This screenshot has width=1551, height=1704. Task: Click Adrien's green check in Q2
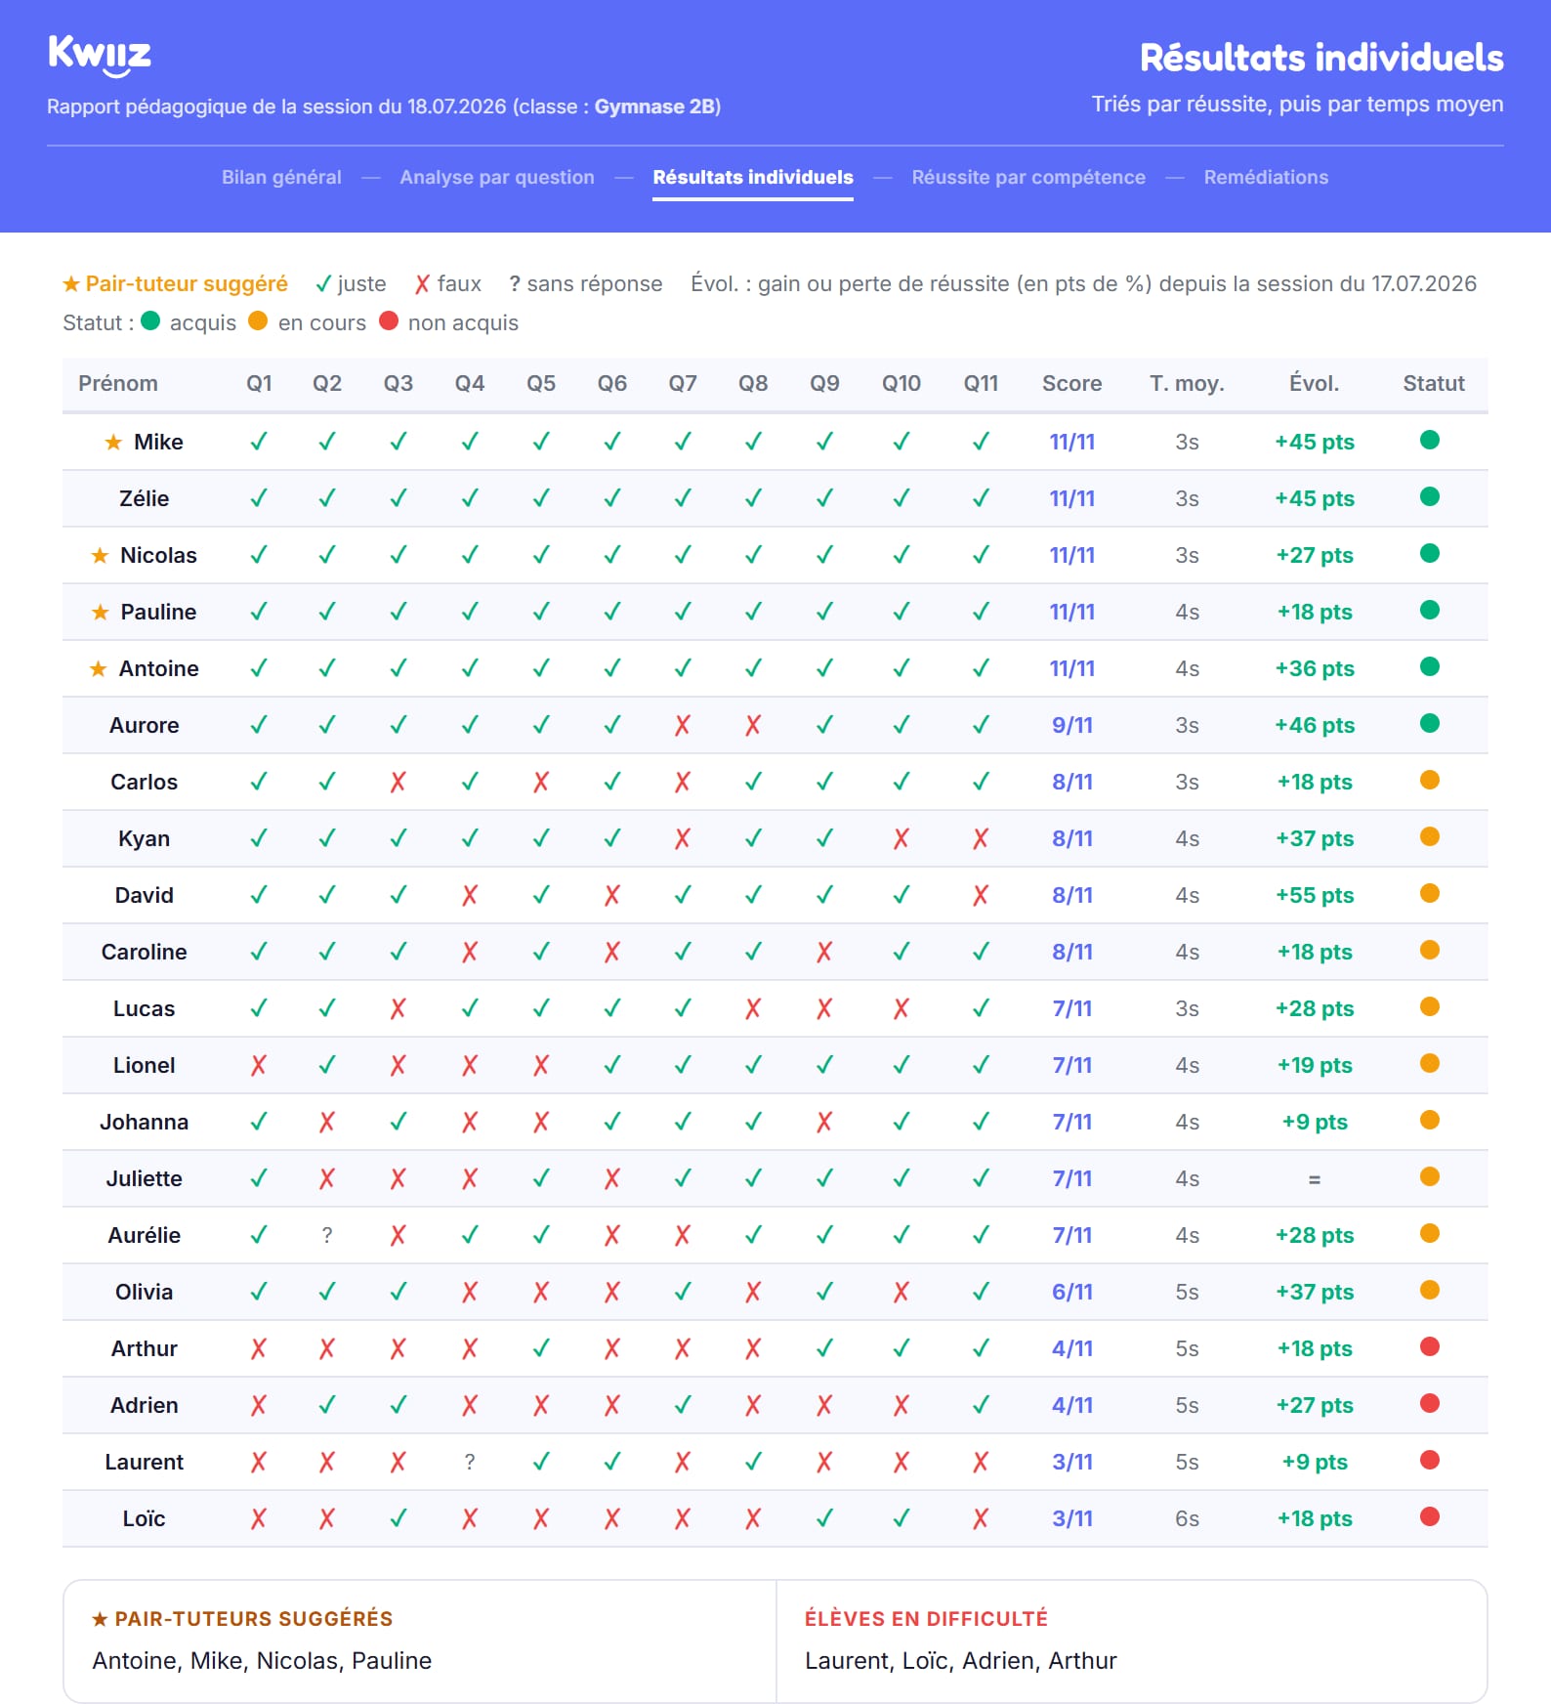point(327,1405)
